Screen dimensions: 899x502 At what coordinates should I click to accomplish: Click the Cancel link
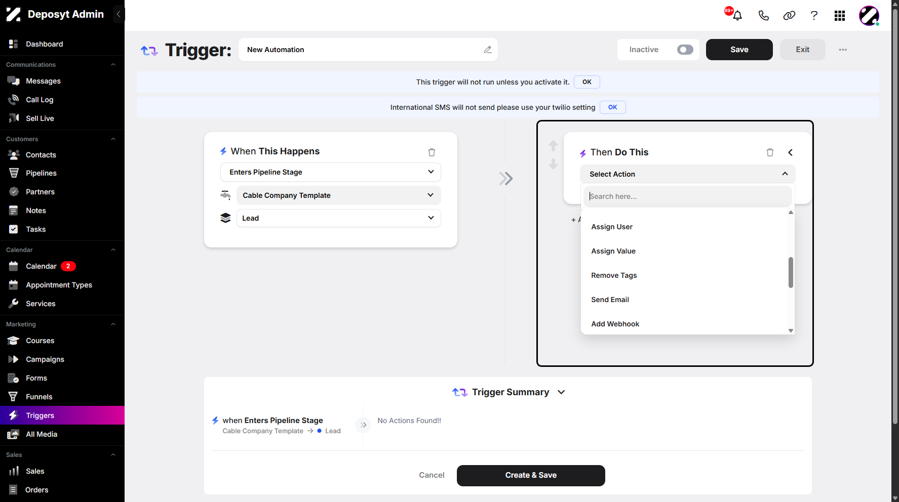click(x=432, y=475)
